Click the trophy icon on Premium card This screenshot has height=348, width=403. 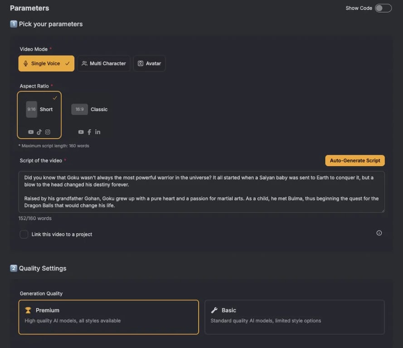click(28, 310)
